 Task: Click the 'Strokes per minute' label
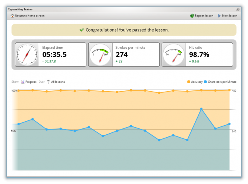pyautogui.click(x=130, y=48)
